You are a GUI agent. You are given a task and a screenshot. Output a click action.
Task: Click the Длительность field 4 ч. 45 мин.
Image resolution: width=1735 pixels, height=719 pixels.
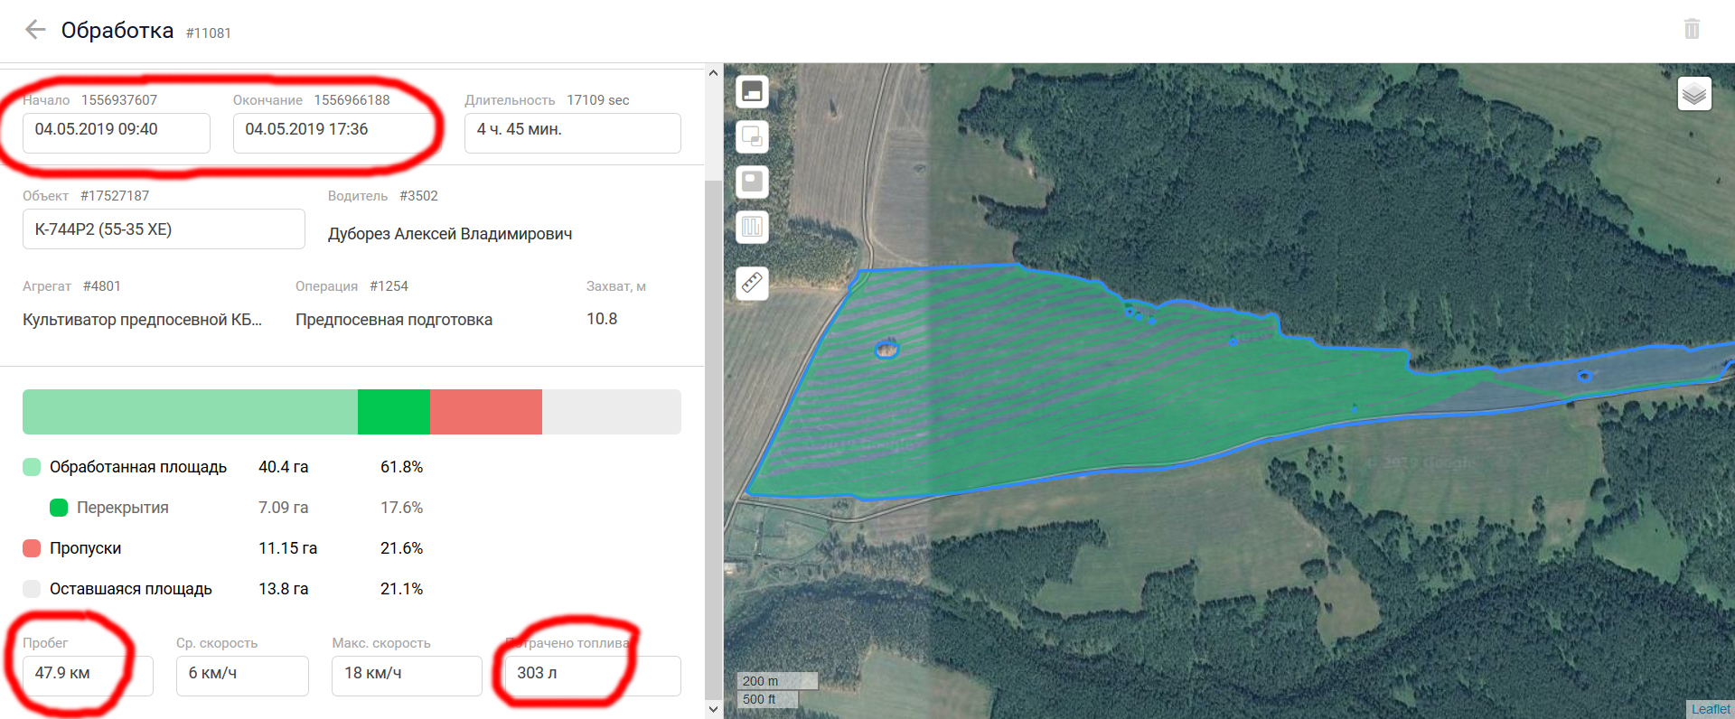572,132
